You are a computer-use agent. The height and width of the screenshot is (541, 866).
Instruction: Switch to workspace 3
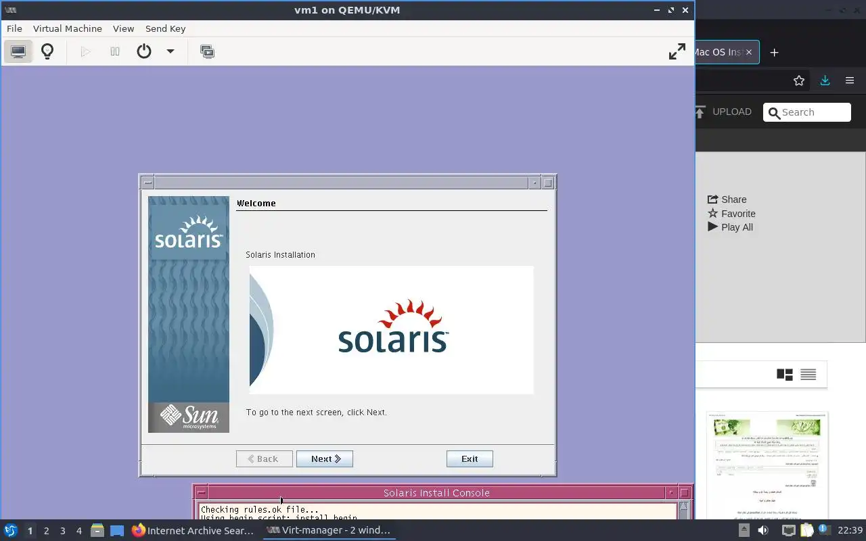(62, 531)
